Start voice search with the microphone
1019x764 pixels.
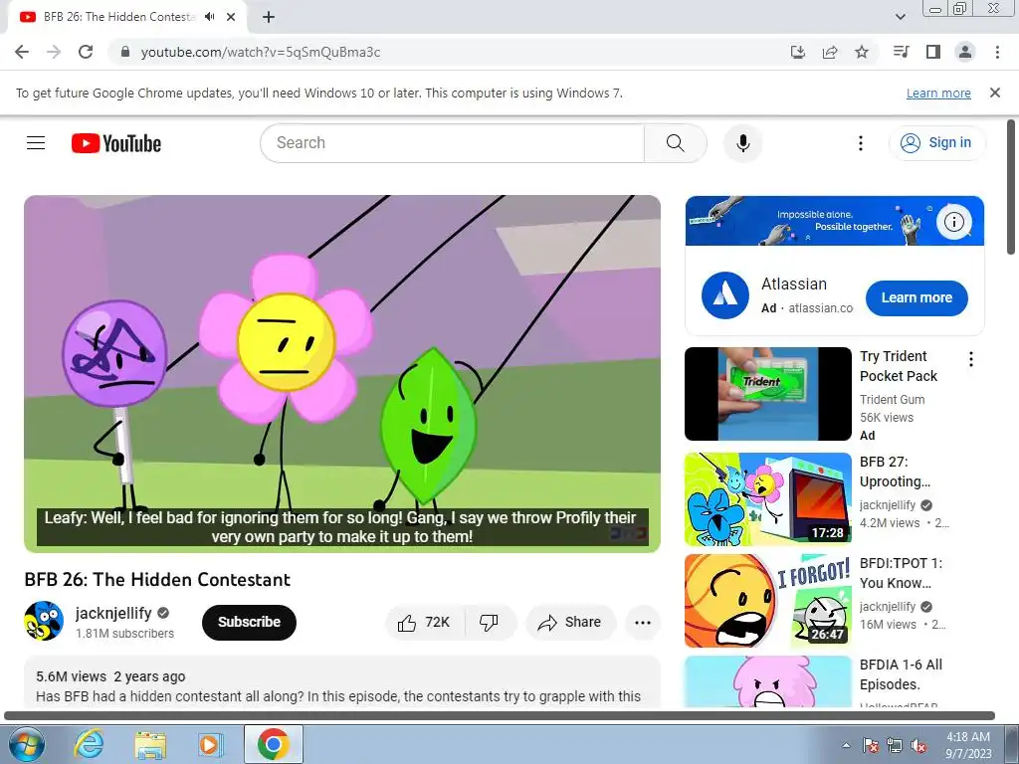point(742,143)
